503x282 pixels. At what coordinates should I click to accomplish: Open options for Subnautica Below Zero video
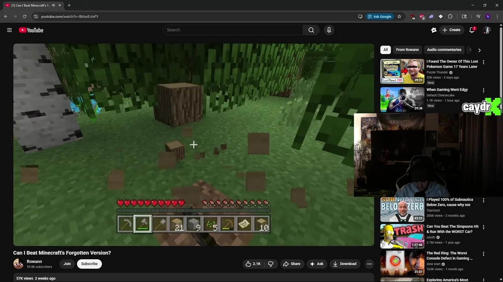tap(483, 200)
